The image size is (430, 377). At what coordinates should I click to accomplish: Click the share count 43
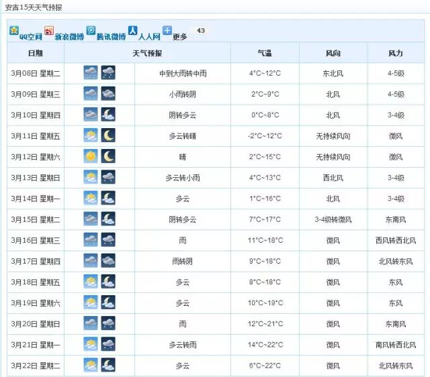click(201, 30)
